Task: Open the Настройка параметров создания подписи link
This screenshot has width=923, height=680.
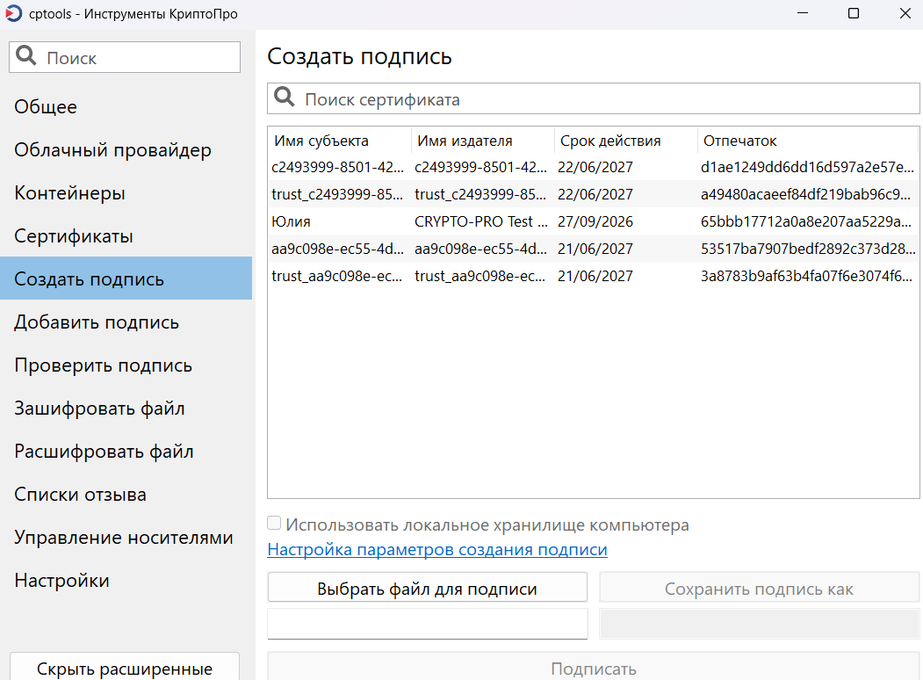Action: [x=437, y=549]
